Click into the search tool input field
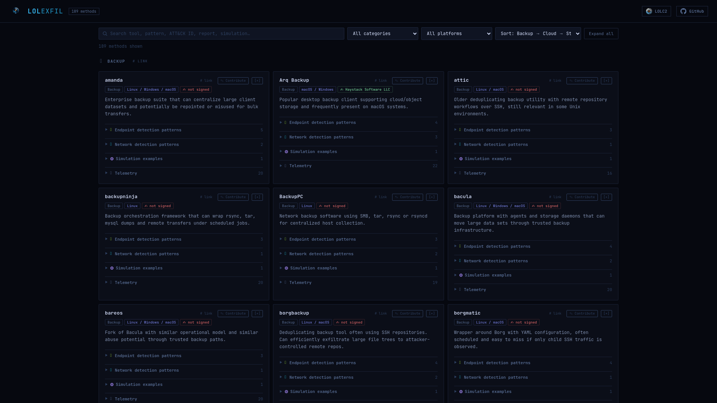Viewport: 717px width, 403px height. (x=224, y=34)
